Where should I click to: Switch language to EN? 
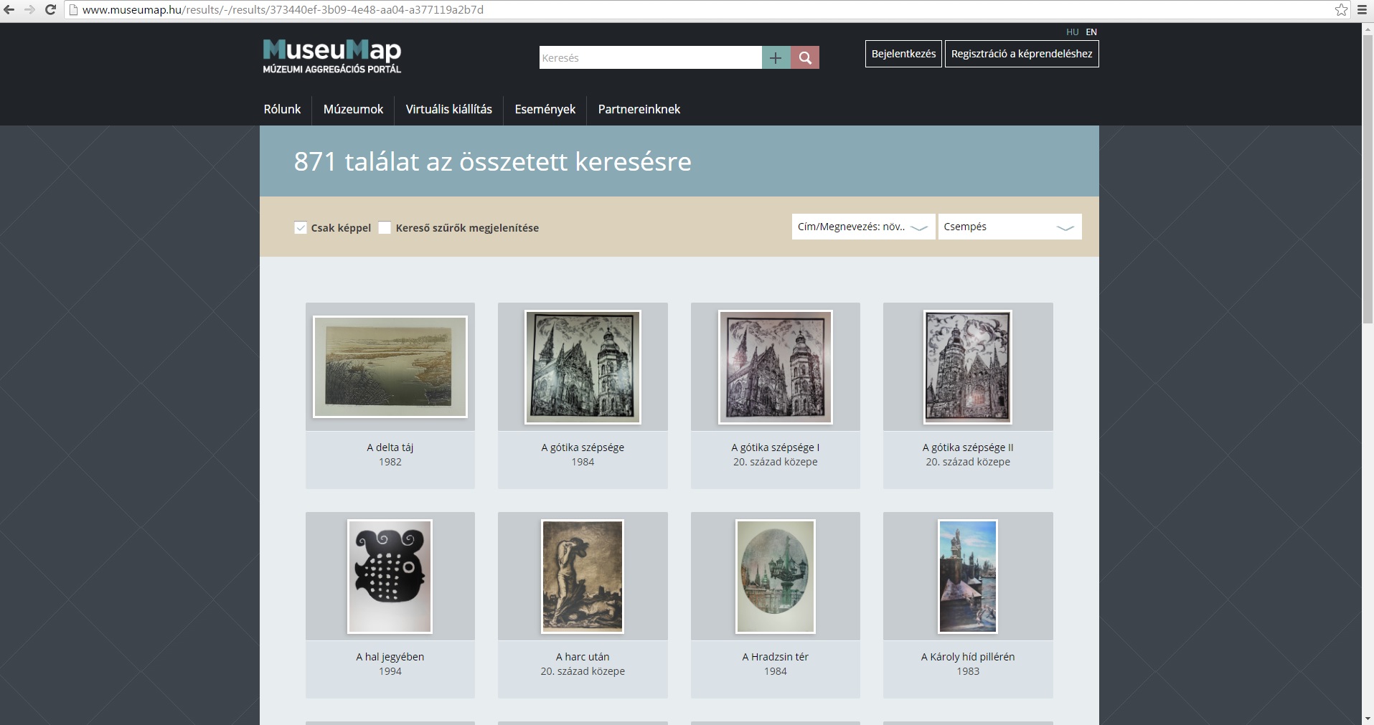(1091, 32)
